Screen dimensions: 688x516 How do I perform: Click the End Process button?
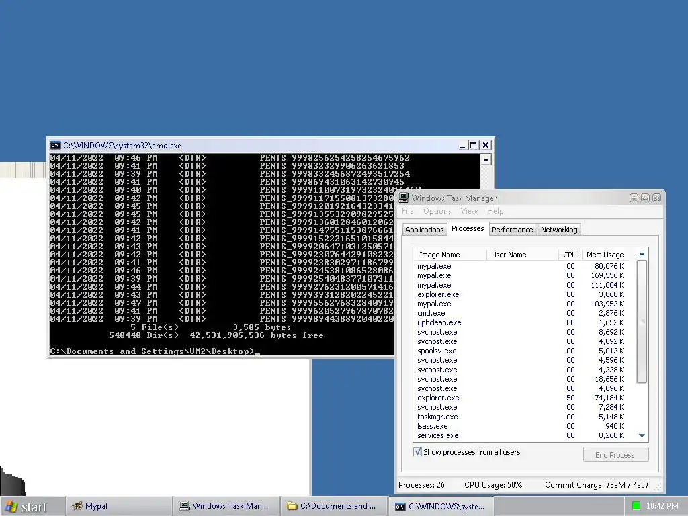click(x=615, y=455)
